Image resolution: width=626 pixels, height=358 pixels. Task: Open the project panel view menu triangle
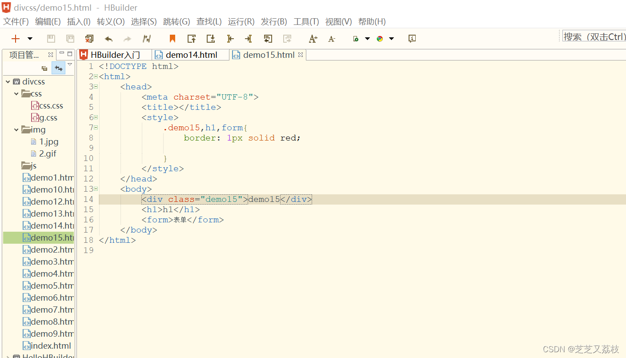tap(70, 64)
